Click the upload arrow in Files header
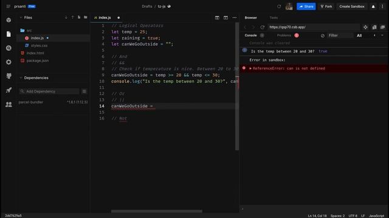Screen dimensions: 389x218 point(72,18)
